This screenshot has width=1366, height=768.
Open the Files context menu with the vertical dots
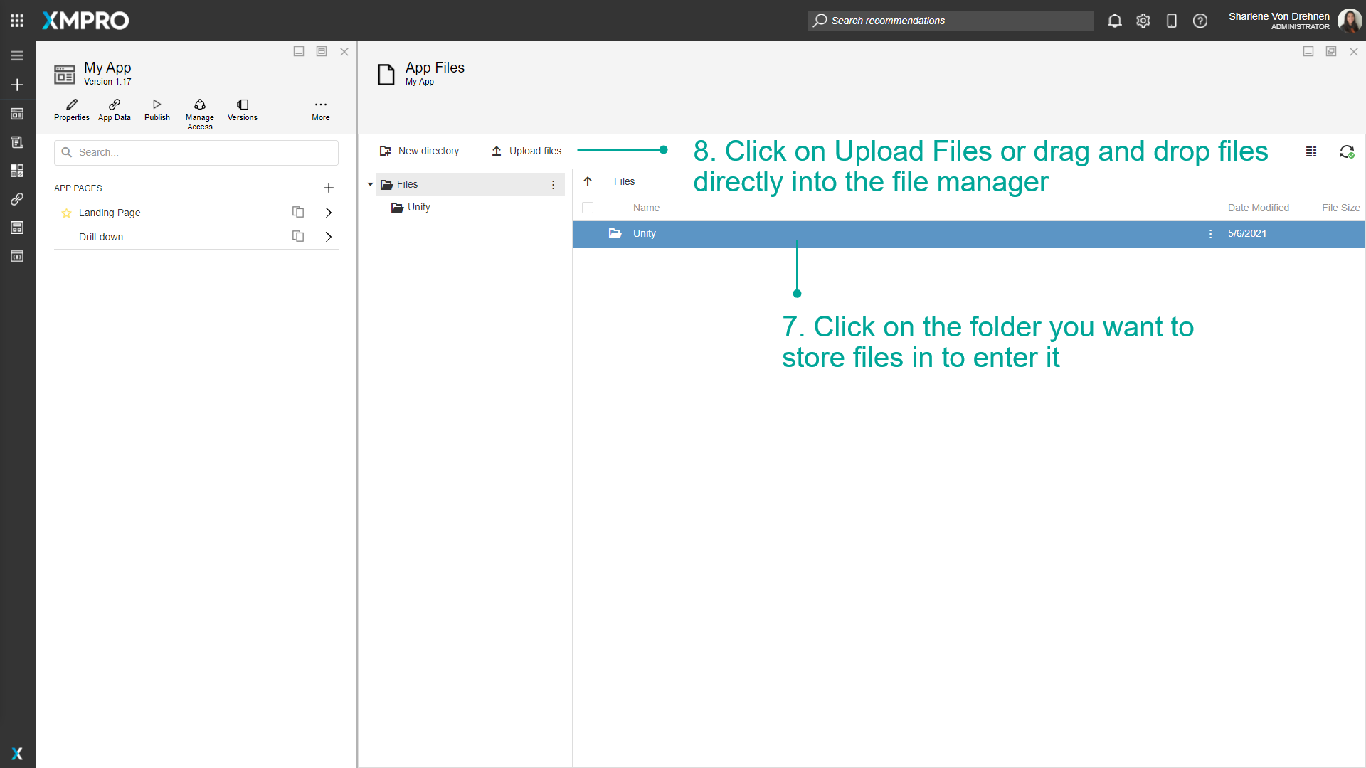(554, 184)
